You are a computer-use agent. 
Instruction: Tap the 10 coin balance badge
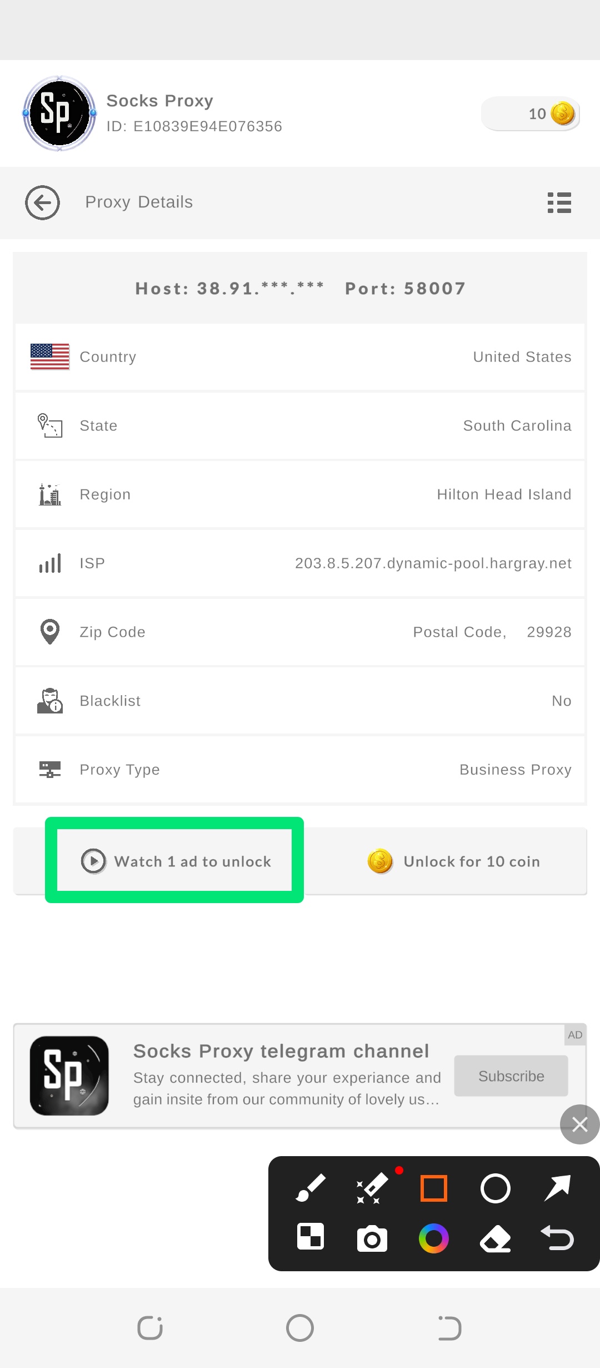(531, 113)
